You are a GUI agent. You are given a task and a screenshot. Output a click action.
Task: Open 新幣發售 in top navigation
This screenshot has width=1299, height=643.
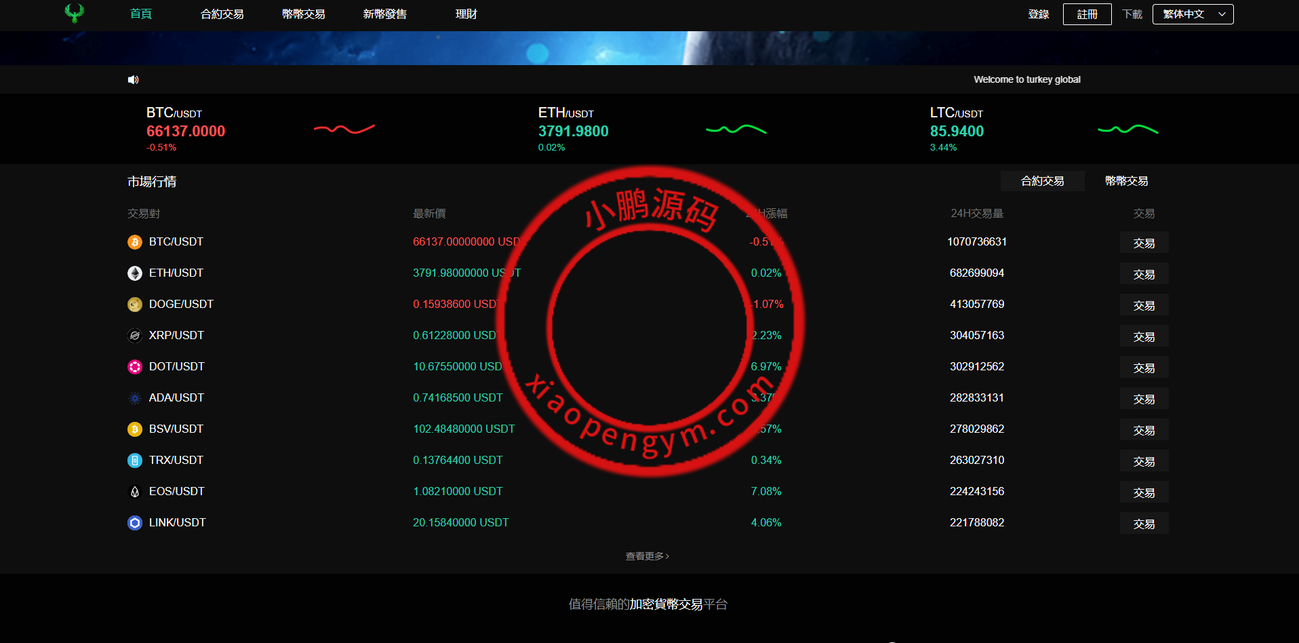point(384,14)
